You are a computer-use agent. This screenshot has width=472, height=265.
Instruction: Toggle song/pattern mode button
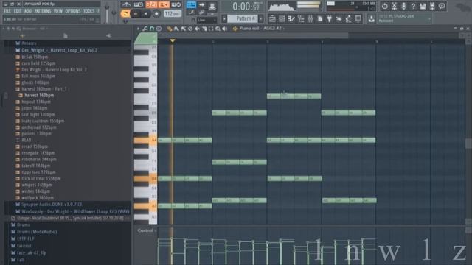tap(125, 13)
